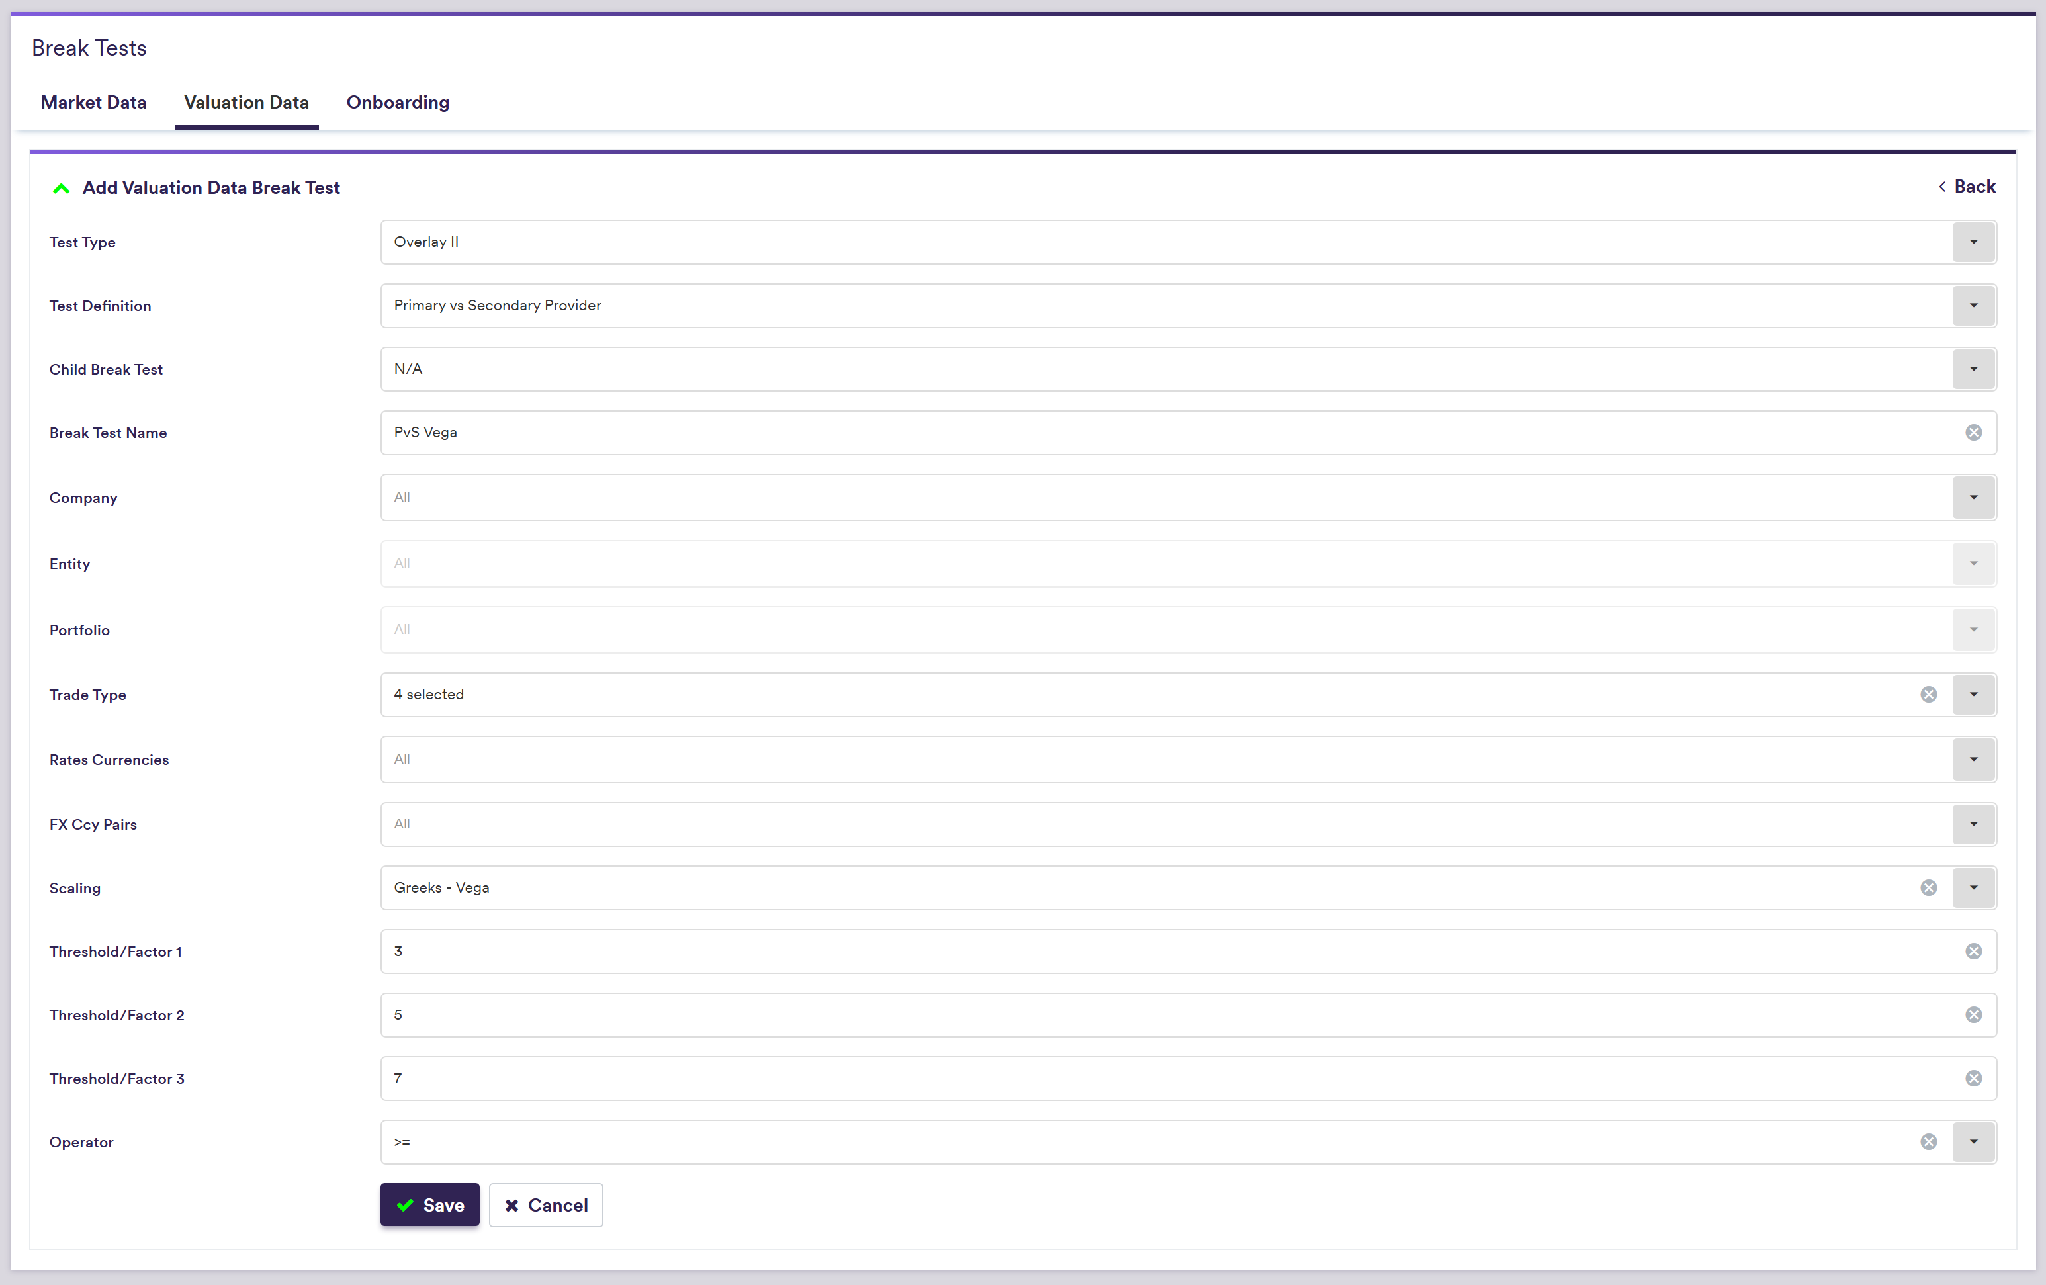This screenshot has width=2046, height=1285.
Task: Open the Test Type dropdown
Action: [1973, 242]
